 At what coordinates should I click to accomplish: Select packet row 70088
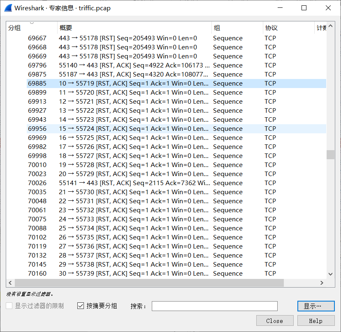[176, 228]
